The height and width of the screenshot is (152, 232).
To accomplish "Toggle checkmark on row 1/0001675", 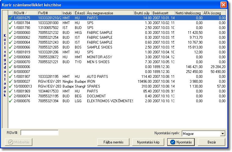I will [10, 18].
